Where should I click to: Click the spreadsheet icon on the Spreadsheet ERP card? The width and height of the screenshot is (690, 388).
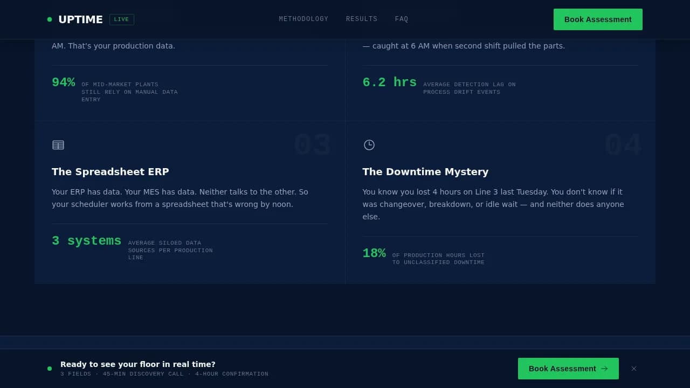tap(58, 145)
